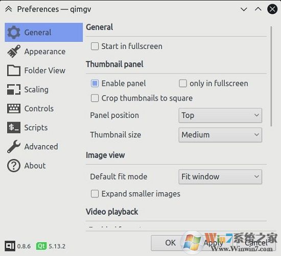Open Appearance via paintbrush icon

(x=14, y=52)
